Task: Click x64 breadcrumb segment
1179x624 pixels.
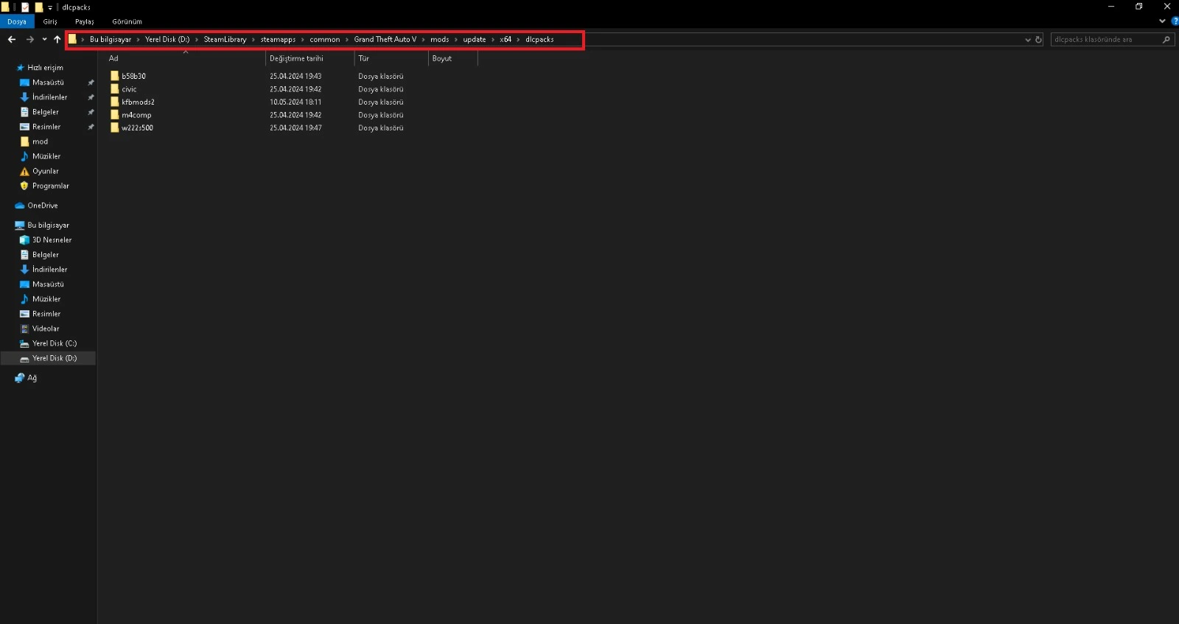Action: coord(505,40)
